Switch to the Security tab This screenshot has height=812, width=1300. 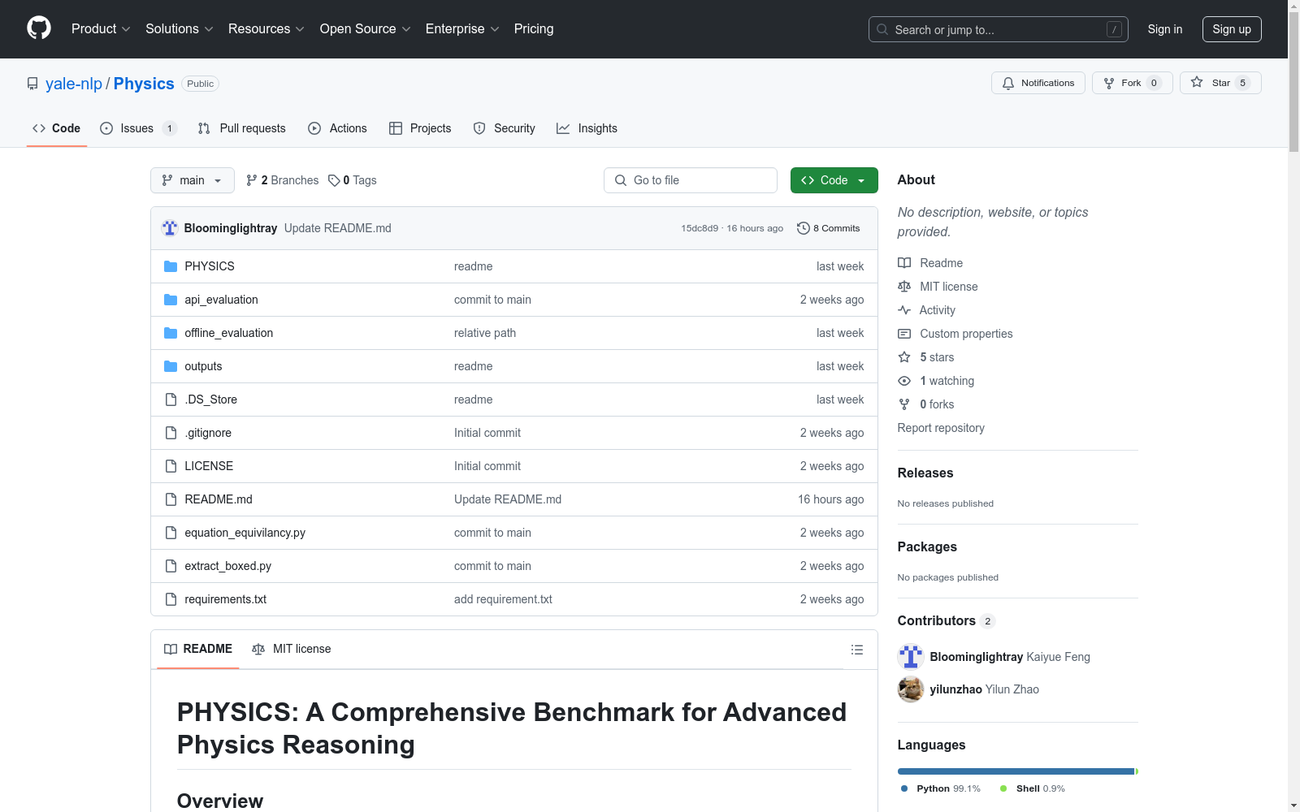[x=504, y=128]
